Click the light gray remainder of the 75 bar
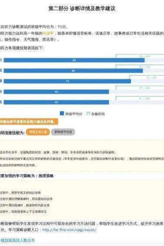The height and width of the screenshot is (246, 164). (147, 81)
